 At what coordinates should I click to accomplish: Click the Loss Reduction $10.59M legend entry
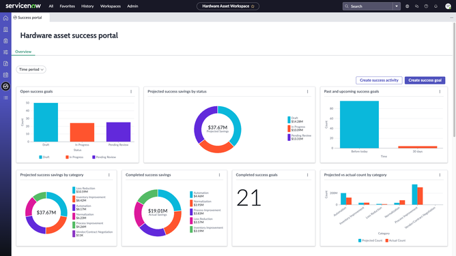(84, 190)
